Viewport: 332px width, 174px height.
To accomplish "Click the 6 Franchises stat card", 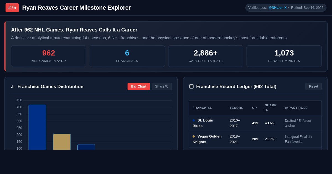I will pyautogui.click(x=127, y=56).
